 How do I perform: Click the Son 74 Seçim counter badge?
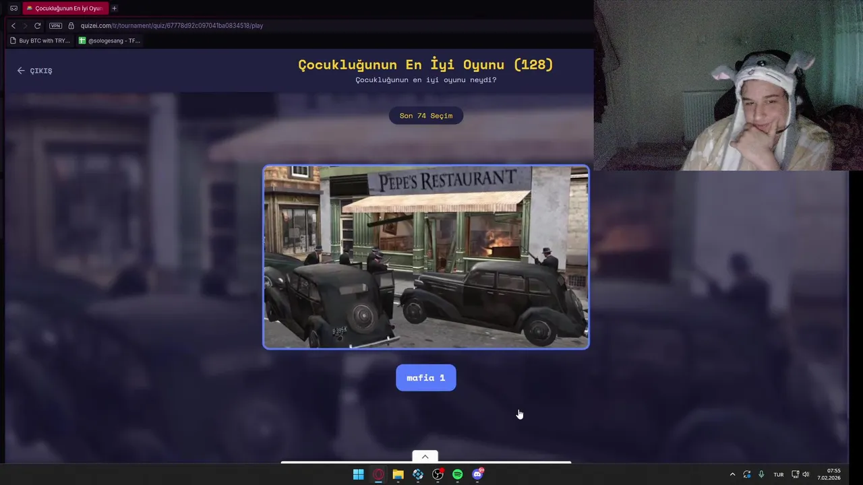coord(426,116)
